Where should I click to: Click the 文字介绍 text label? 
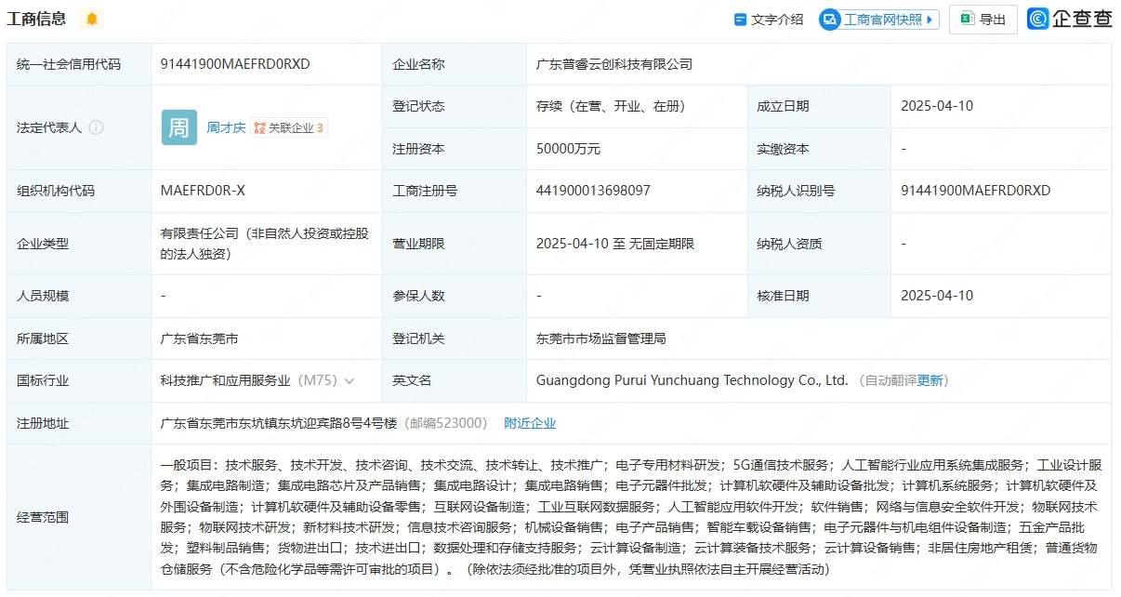click(x=777, y=20)
